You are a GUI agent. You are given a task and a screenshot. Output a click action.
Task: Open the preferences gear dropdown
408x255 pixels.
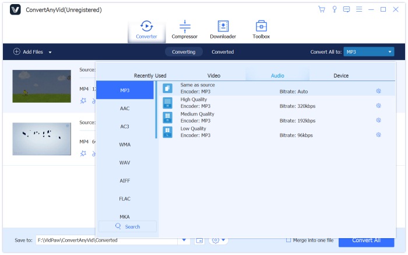click(218, 240)
